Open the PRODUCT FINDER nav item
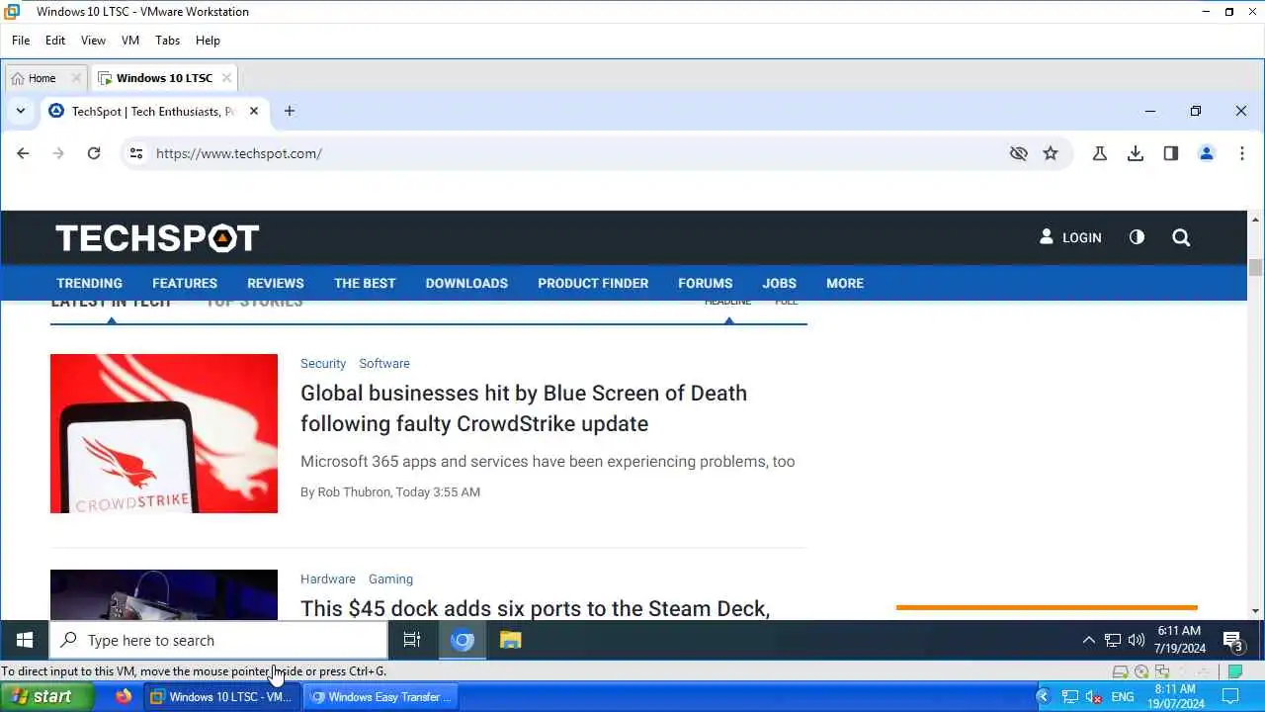The width and height of the screenshot is (1265, 712). (593, 283)
